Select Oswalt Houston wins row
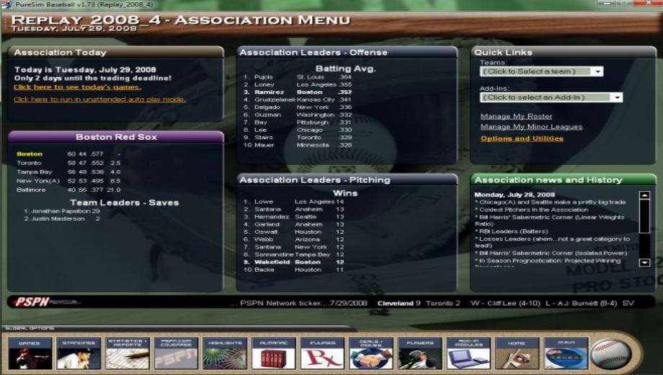The image size is (663, 375). tap(294, 232)
